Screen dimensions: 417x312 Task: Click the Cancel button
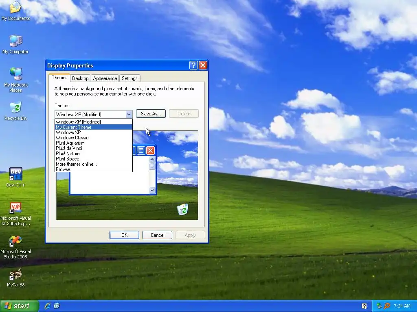point(157,235)
